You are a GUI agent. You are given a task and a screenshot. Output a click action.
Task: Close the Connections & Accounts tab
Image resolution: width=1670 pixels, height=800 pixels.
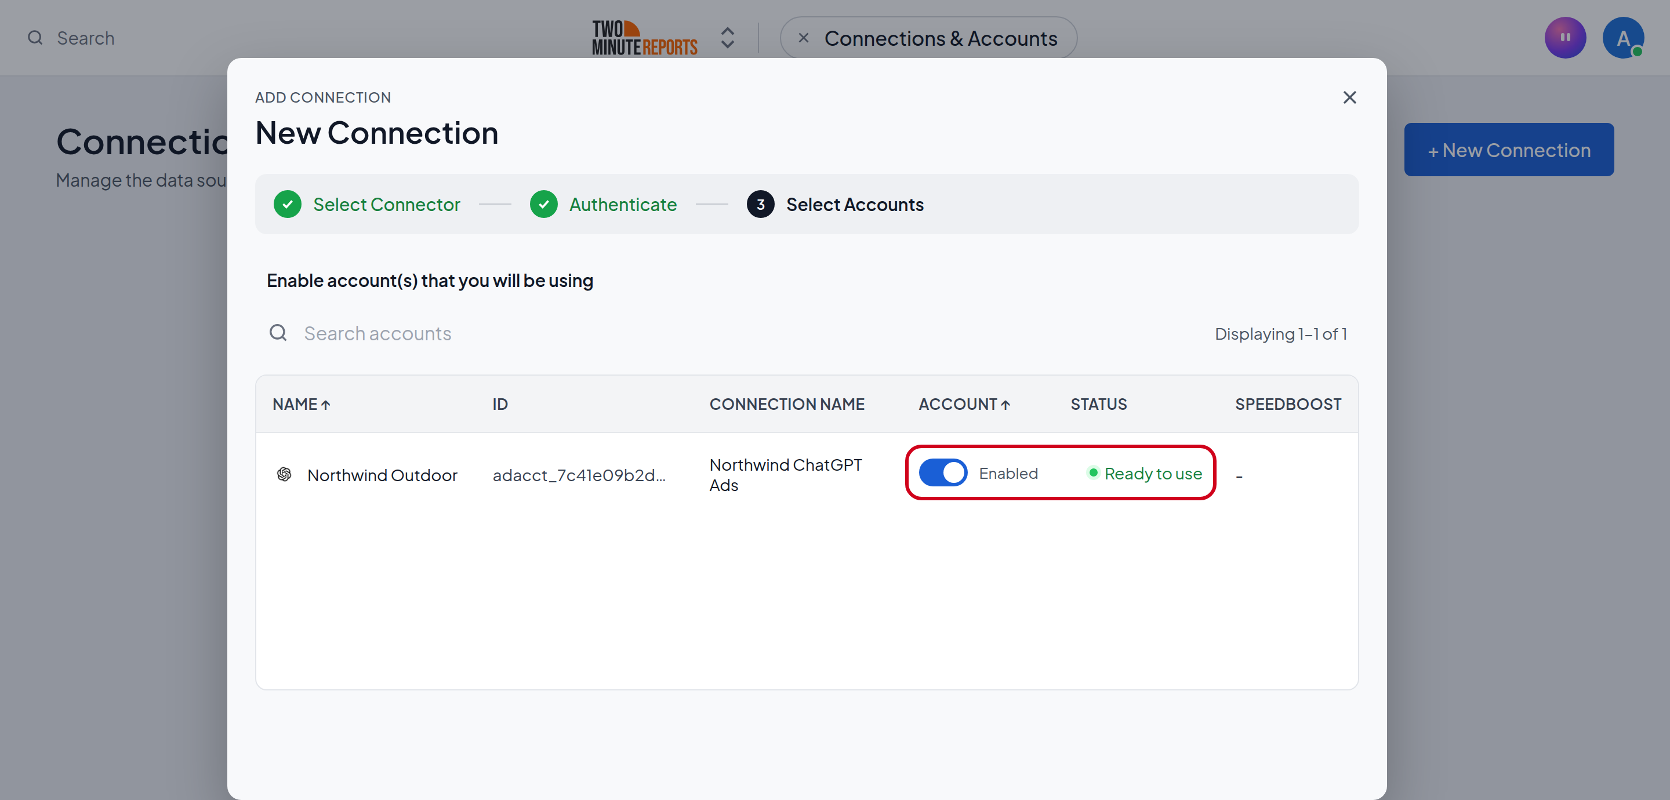803,38
